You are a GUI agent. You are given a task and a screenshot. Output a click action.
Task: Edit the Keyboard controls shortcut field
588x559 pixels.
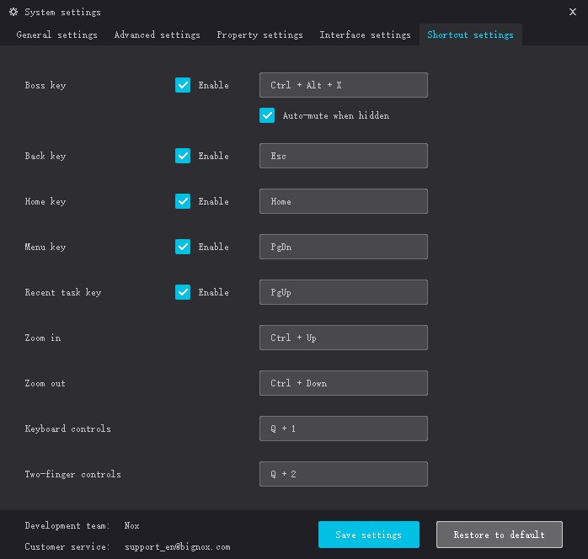point(343,429)
